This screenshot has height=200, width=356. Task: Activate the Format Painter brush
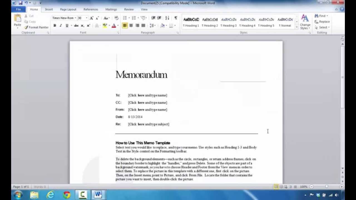[x=36, y=27]
